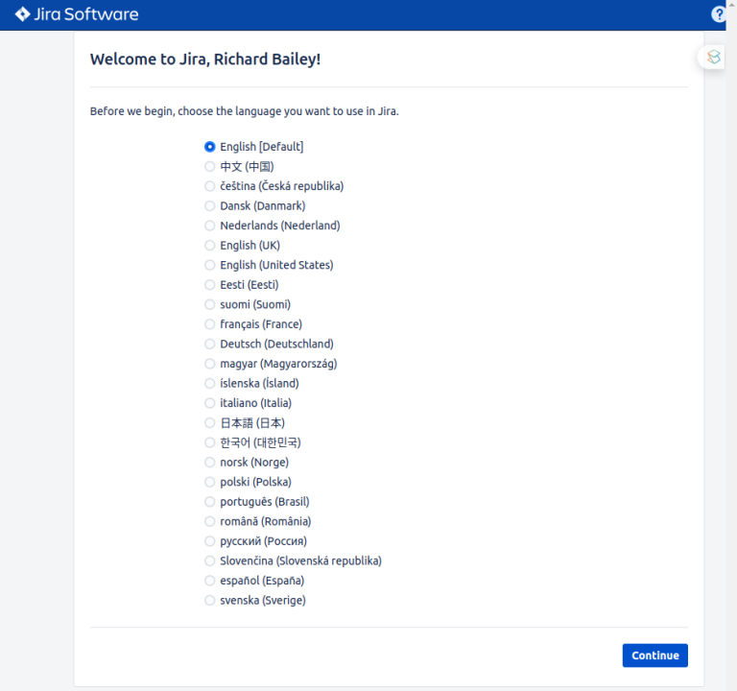This screenshot has width=737, height=691.
Task: Open the floating side panel icon
Action: tap(713, 57)
